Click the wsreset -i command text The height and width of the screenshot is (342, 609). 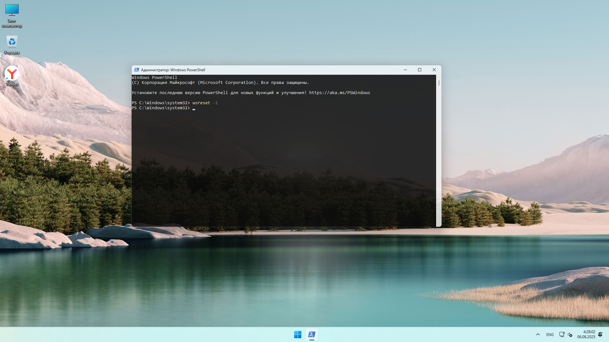coord(205,103)
